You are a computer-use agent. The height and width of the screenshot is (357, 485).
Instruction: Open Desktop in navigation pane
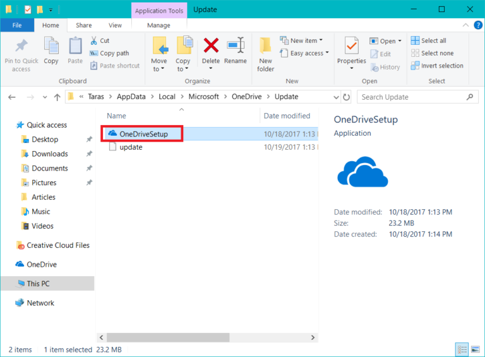tap(45, 139)
